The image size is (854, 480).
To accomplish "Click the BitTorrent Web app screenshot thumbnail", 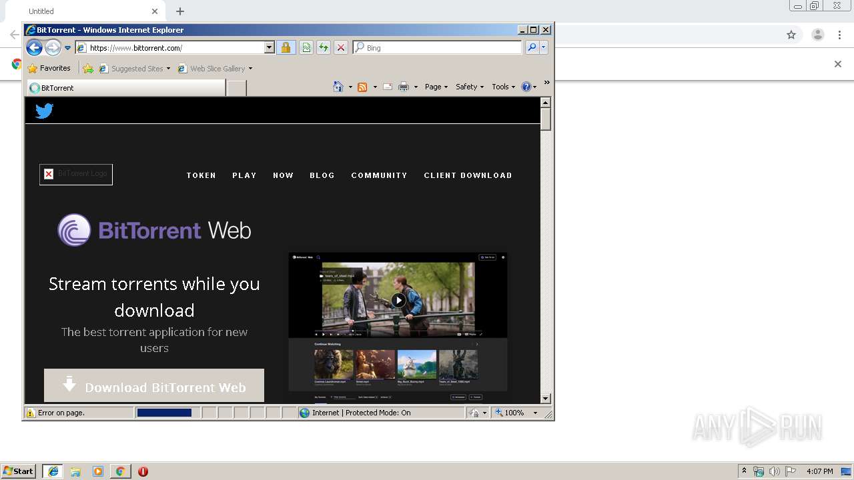I will pos(398,327).
